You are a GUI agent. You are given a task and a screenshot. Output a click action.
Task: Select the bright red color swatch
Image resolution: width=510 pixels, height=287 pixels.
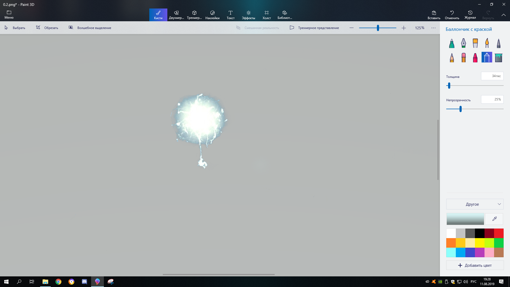pyautogui.click(x=499, y=233)
